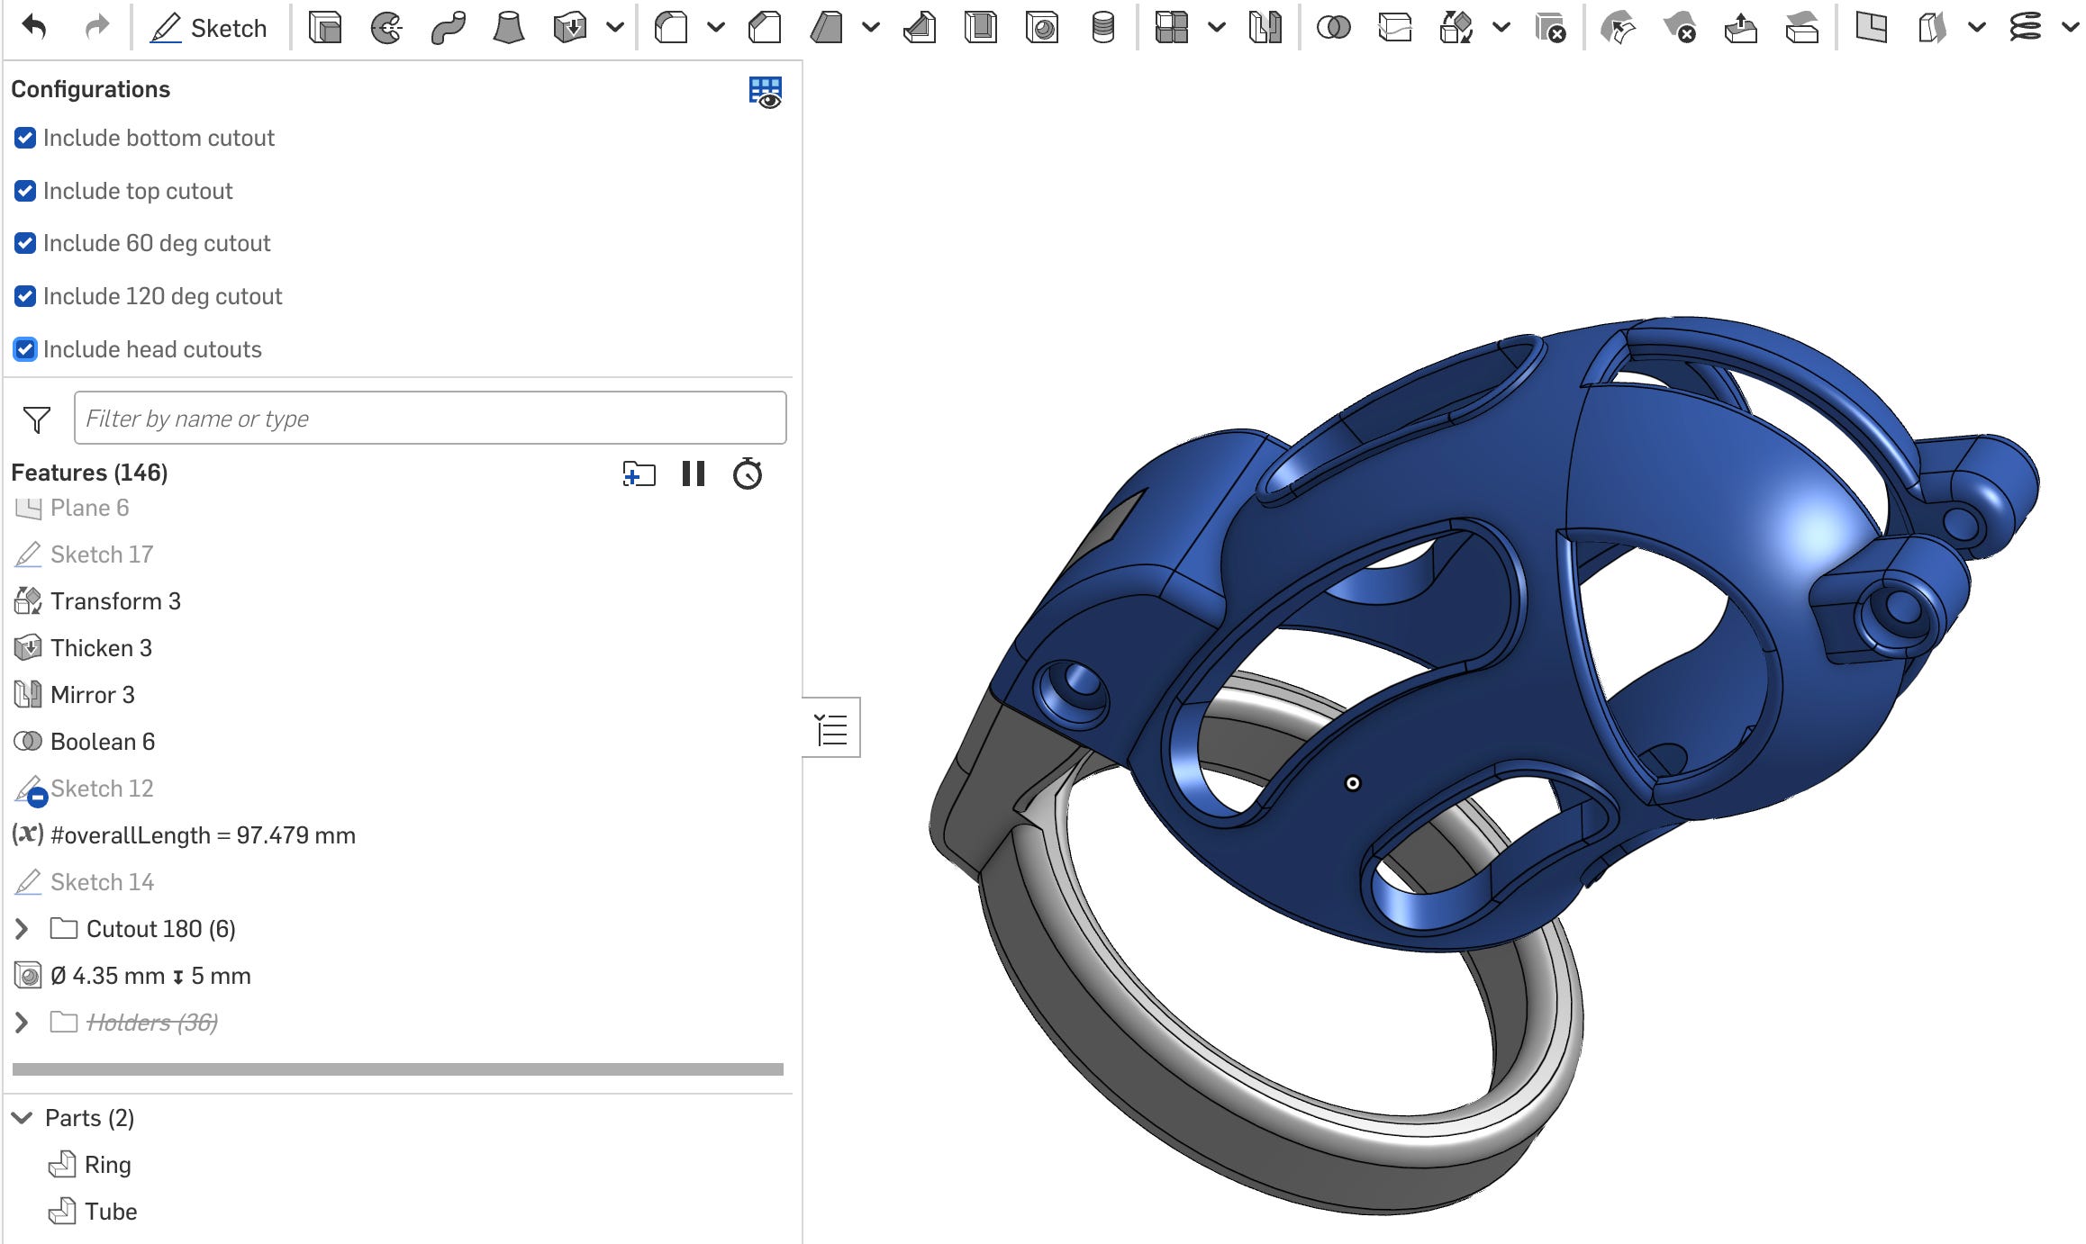2086x1244 pixels.
Task: Expand the suppressed Holders folder
Action: tap(23, 1023)
